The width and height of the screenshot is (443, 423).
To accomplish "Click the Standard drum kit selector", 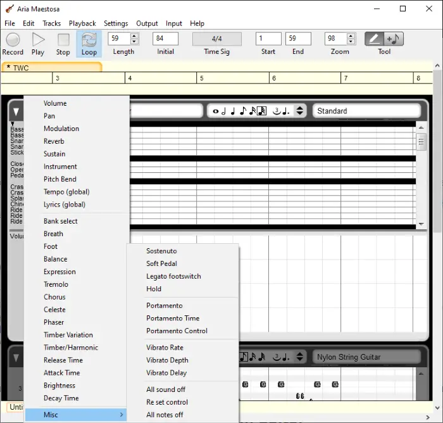I will [x=366, y=111].
